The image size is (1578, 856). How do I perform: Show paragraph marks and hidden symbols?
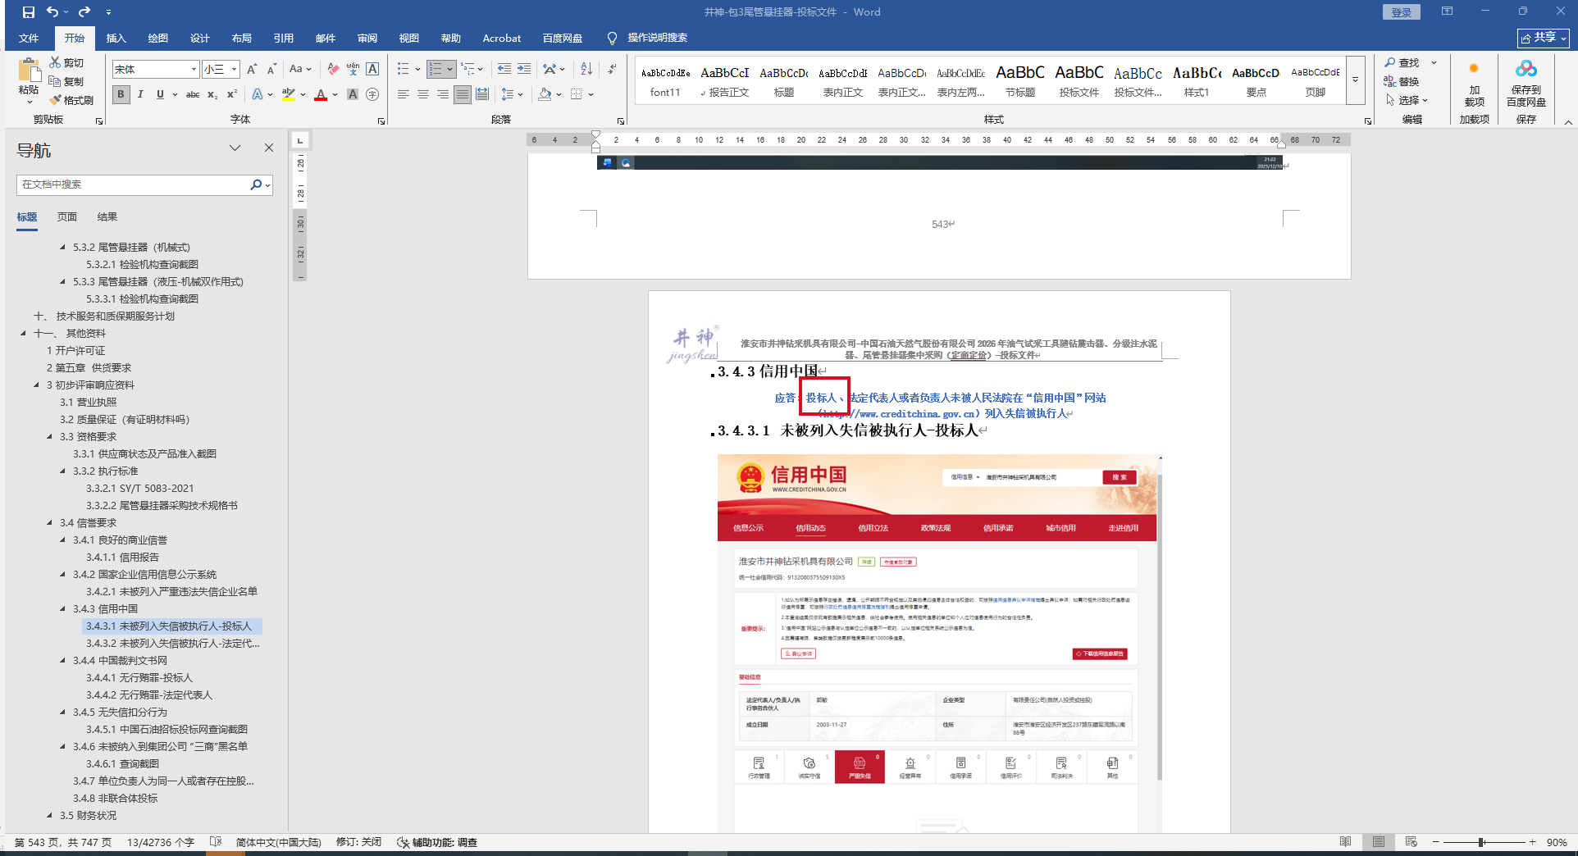612,69
